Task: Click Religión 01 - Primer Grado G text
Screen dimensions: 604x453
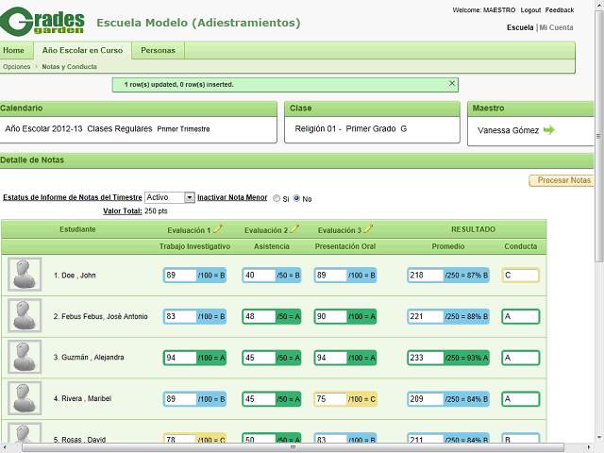Action: [350, 128]
